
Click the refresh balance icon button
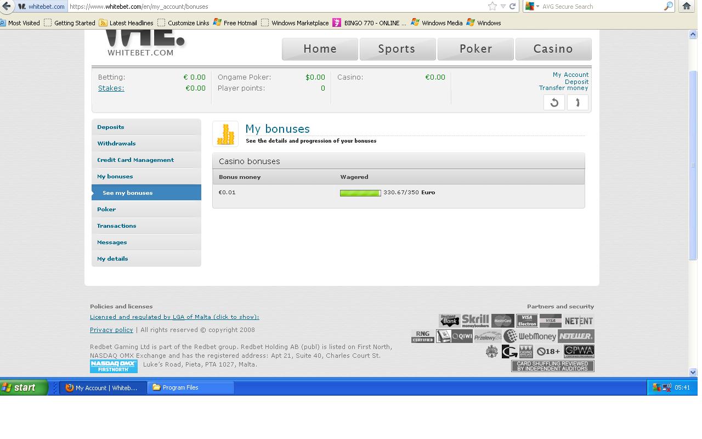[x=554, y=103]
